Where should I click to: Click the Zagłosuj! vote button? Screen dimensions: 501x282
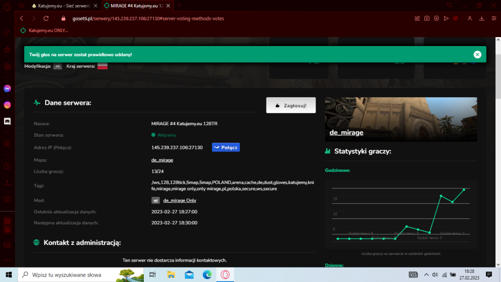pos(291,105)
